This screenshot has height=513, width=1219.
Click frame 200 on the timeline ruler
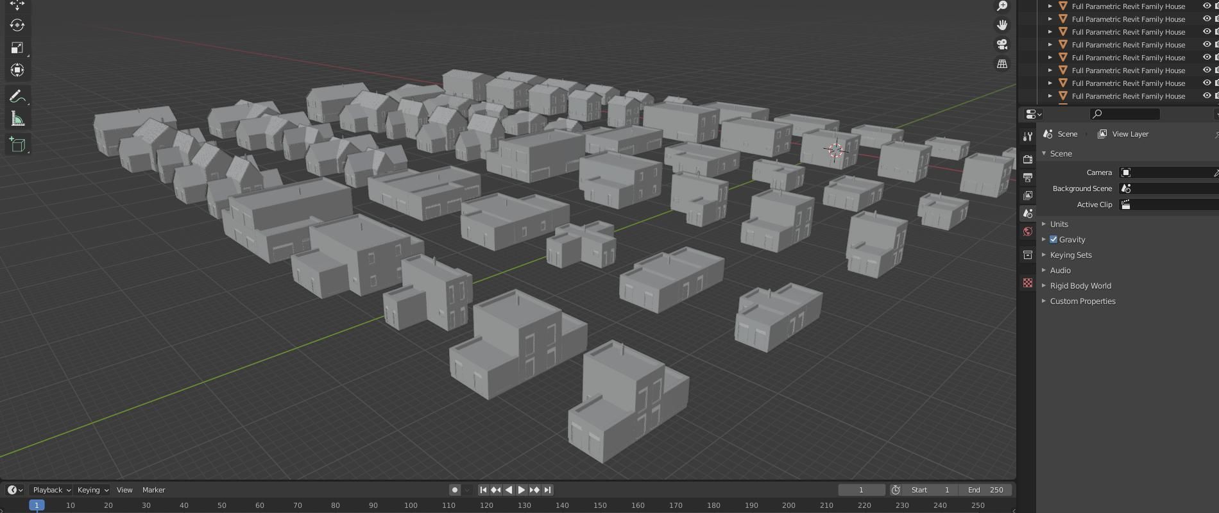789,505
